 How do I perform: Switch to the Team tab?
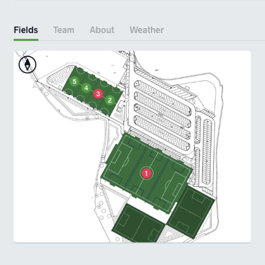point(64,30)
